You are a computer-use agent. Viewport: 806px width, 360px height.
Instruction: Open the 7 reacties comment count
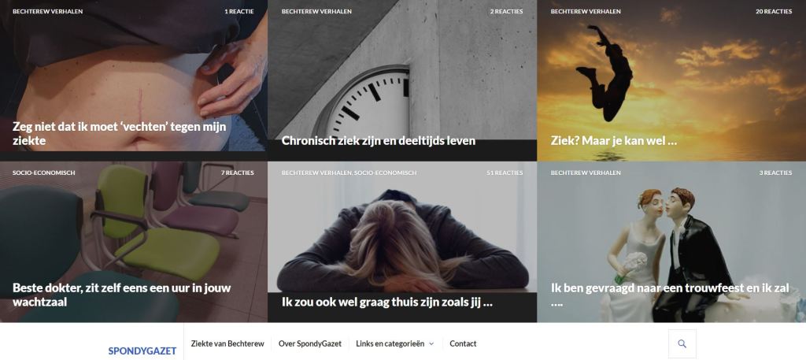click(238, 173)
